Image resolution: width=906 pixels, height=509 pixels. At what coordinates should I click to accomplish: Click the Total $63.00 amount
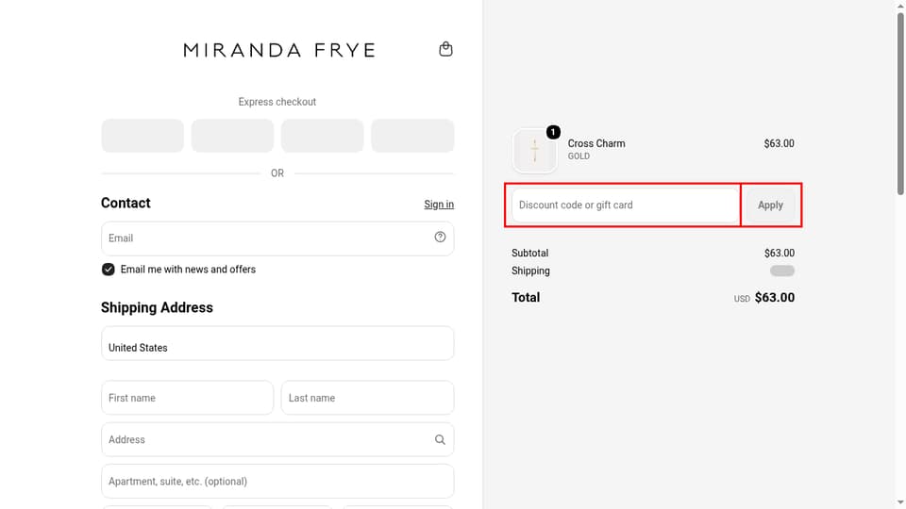774,297
